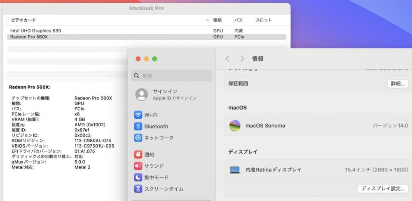Viewport: 412px width, 201px height.
Task: Click the Radeon Pro 560X: detail heading
Action: [29, 87]
